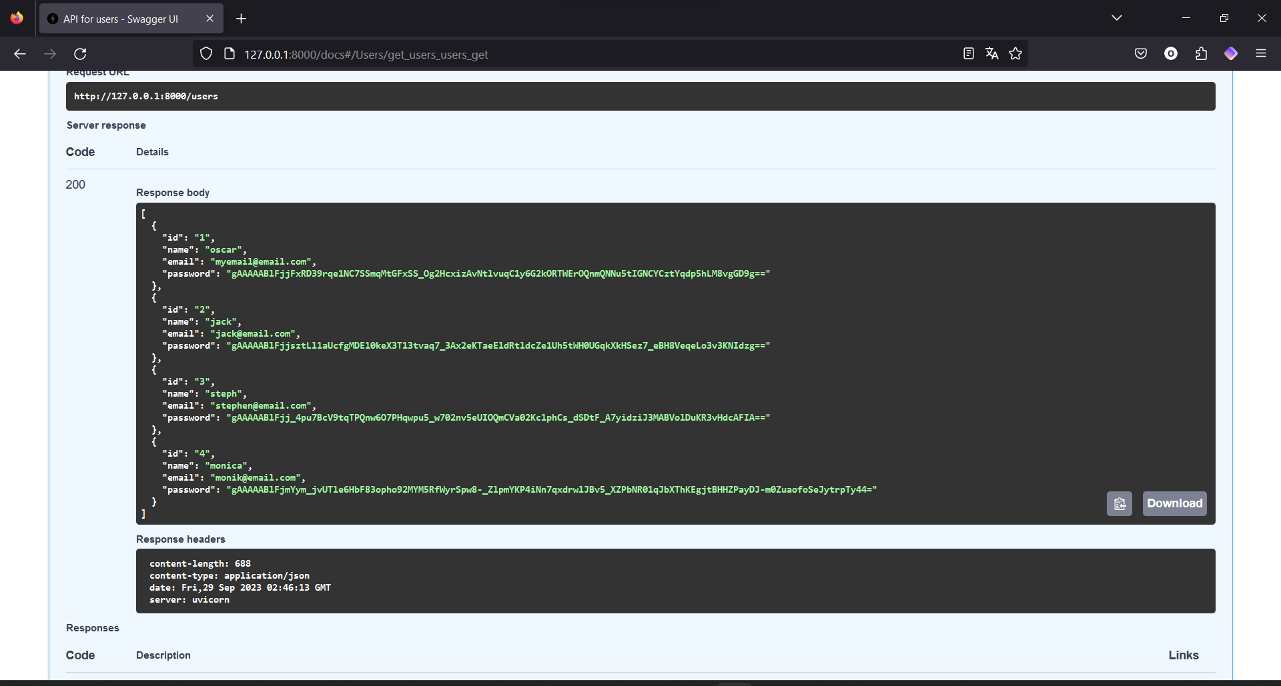Click the Response headers label

pos(181,539)
